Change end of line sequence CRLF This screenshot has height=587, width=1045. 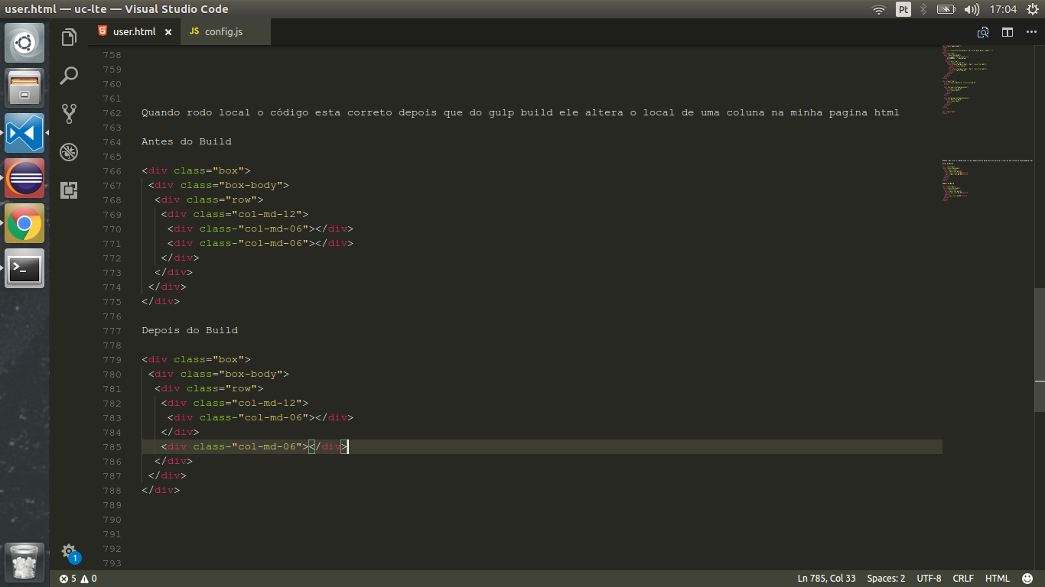[963, 579]
